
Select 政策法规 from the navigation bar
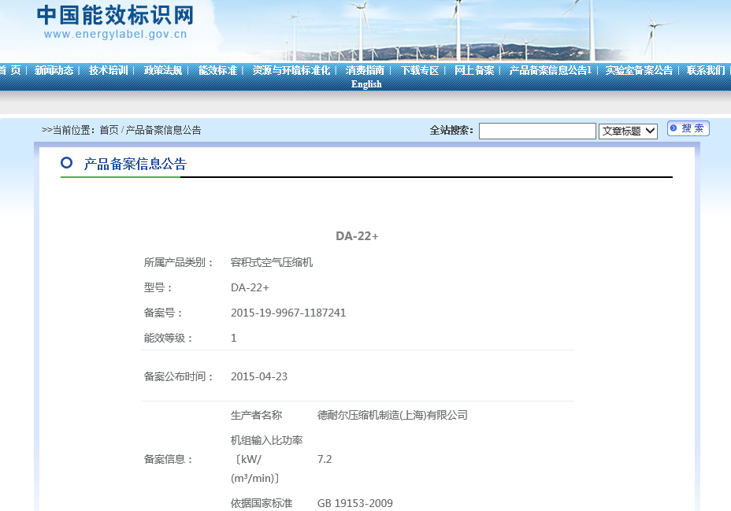click(163, 70)
